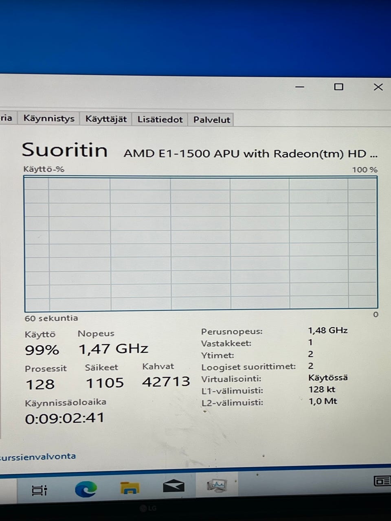
Task: Click the CPU usage graph area
Action: (x=201, y=243)
